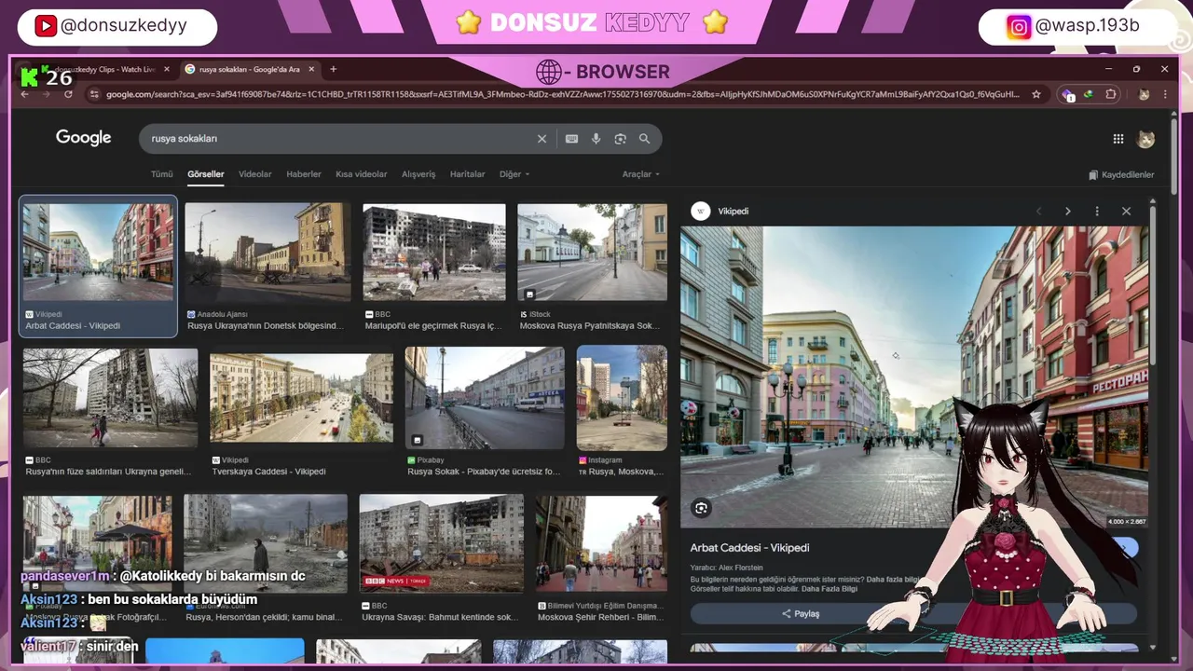Screen dimensions: 1193x671
Task: Show previous image in preview panel
Action: click(1038, 212)
